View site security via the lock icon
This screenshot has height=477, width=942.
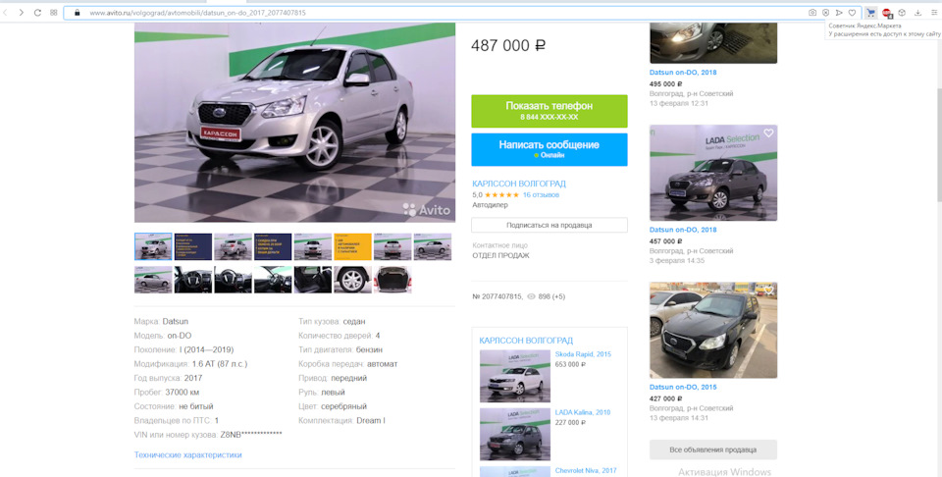coord(77,12)
